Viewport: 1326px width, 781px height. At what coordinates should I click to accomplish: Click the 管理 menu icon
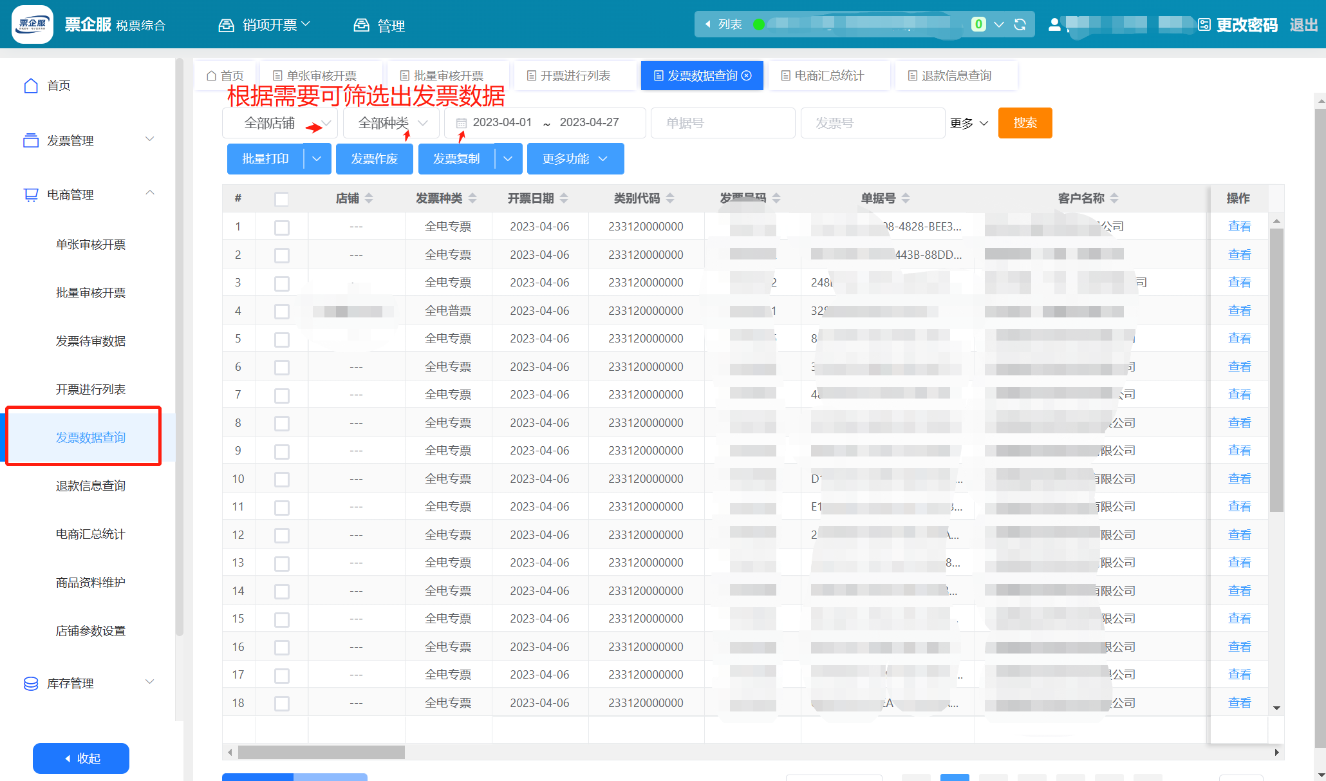pyautogui.click(x=361, y=25)
